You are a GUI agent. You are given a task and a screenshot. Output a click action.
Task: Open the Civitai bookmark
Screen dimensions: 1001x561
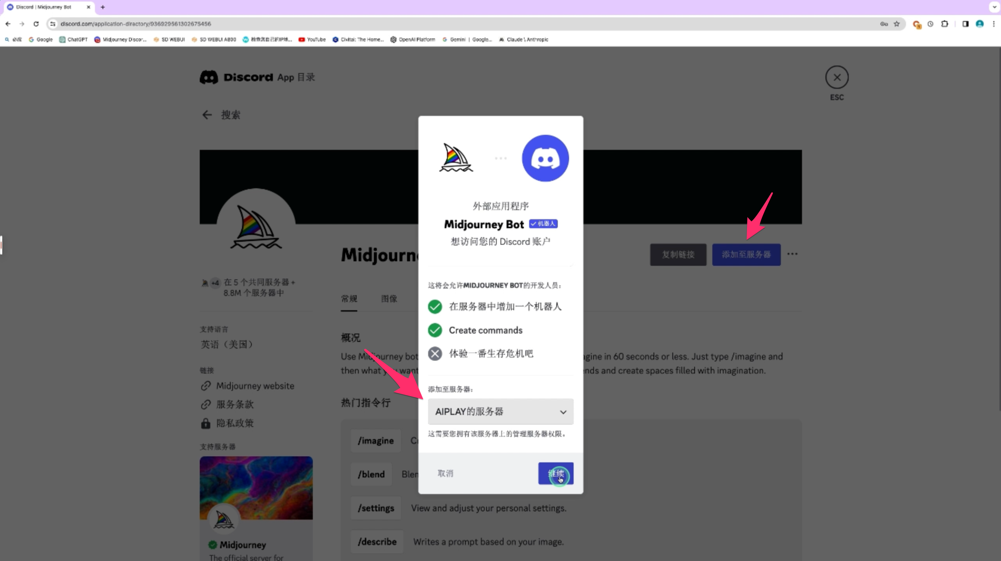358,39
